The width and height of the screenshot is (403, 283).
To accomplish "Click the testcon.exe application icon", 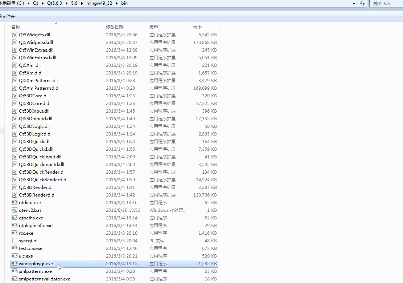I will click(15, 248).
